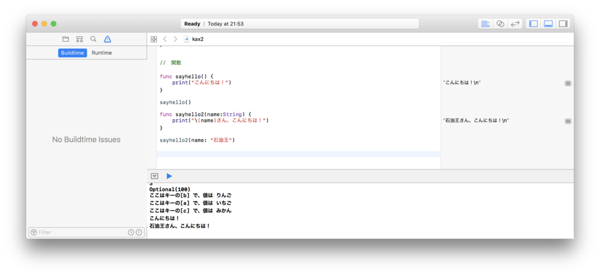Screen dimensions: 600x276
Task: Click the kax2 Swift file icon
Action: pyautogui.click(x=186, y=39)
